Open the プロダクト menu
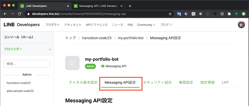The width and height of the screenshot is (249, 106). tap(53, 25)
